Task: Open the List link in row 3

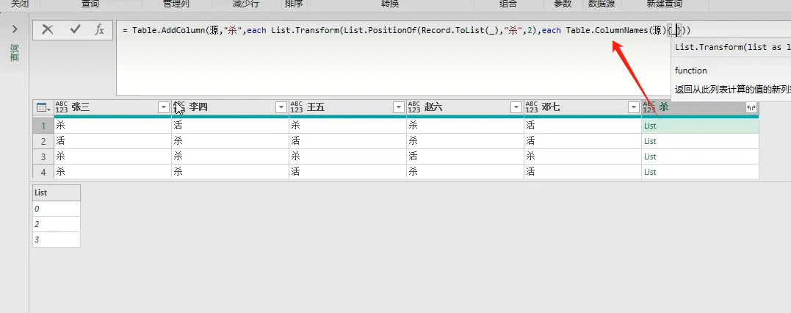Action: point(650,156)
